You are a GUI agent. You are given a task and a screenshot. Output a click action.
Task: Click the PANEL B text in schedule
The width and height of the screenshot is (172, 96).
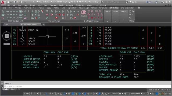coord(33,30)
